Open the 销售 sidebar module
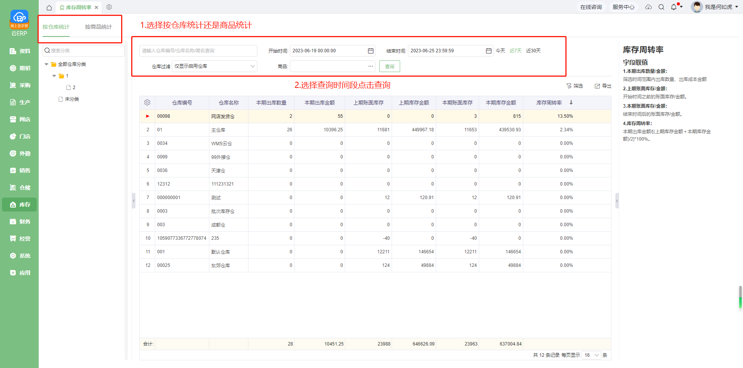The width and height of the screenshot is (743, 368). 19,170
